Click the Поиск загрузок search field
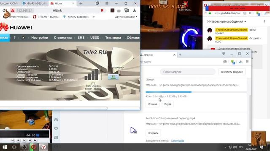 tap(188, 72)
